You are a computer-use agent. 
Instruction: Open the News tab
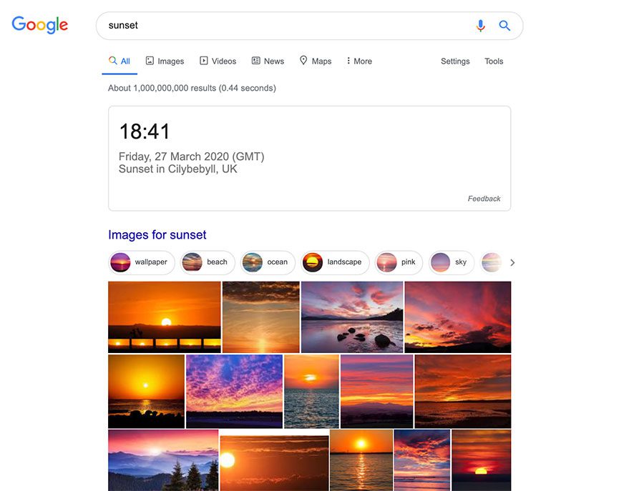[x=268, y=61]
